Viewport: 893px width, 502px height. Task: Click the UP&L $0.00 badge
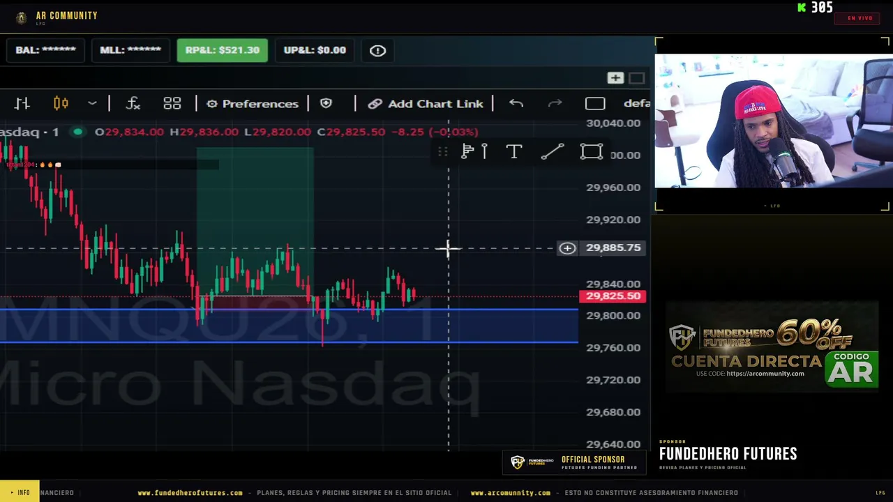pos(315,50)
